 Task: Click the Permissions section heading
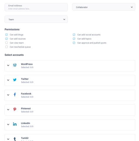(12, 29)
